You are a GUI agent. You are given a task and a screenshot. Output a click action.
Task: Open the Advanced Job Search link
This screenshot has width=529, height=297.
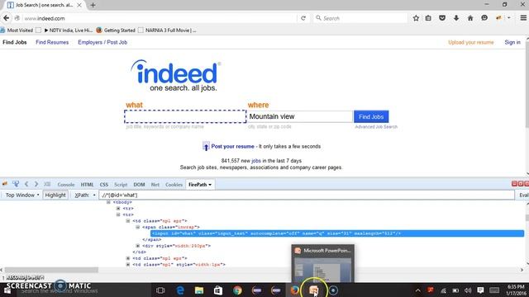pos(376,126)
